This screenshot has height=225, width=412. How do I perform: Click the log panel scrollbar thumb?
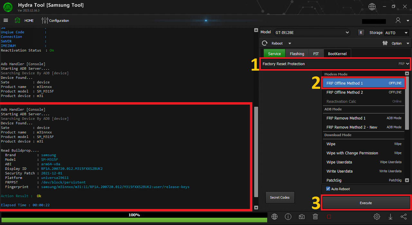pos(256,151)
